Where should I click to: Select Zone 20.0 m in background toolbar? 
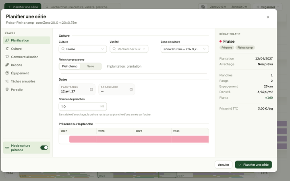click(218, 7)
